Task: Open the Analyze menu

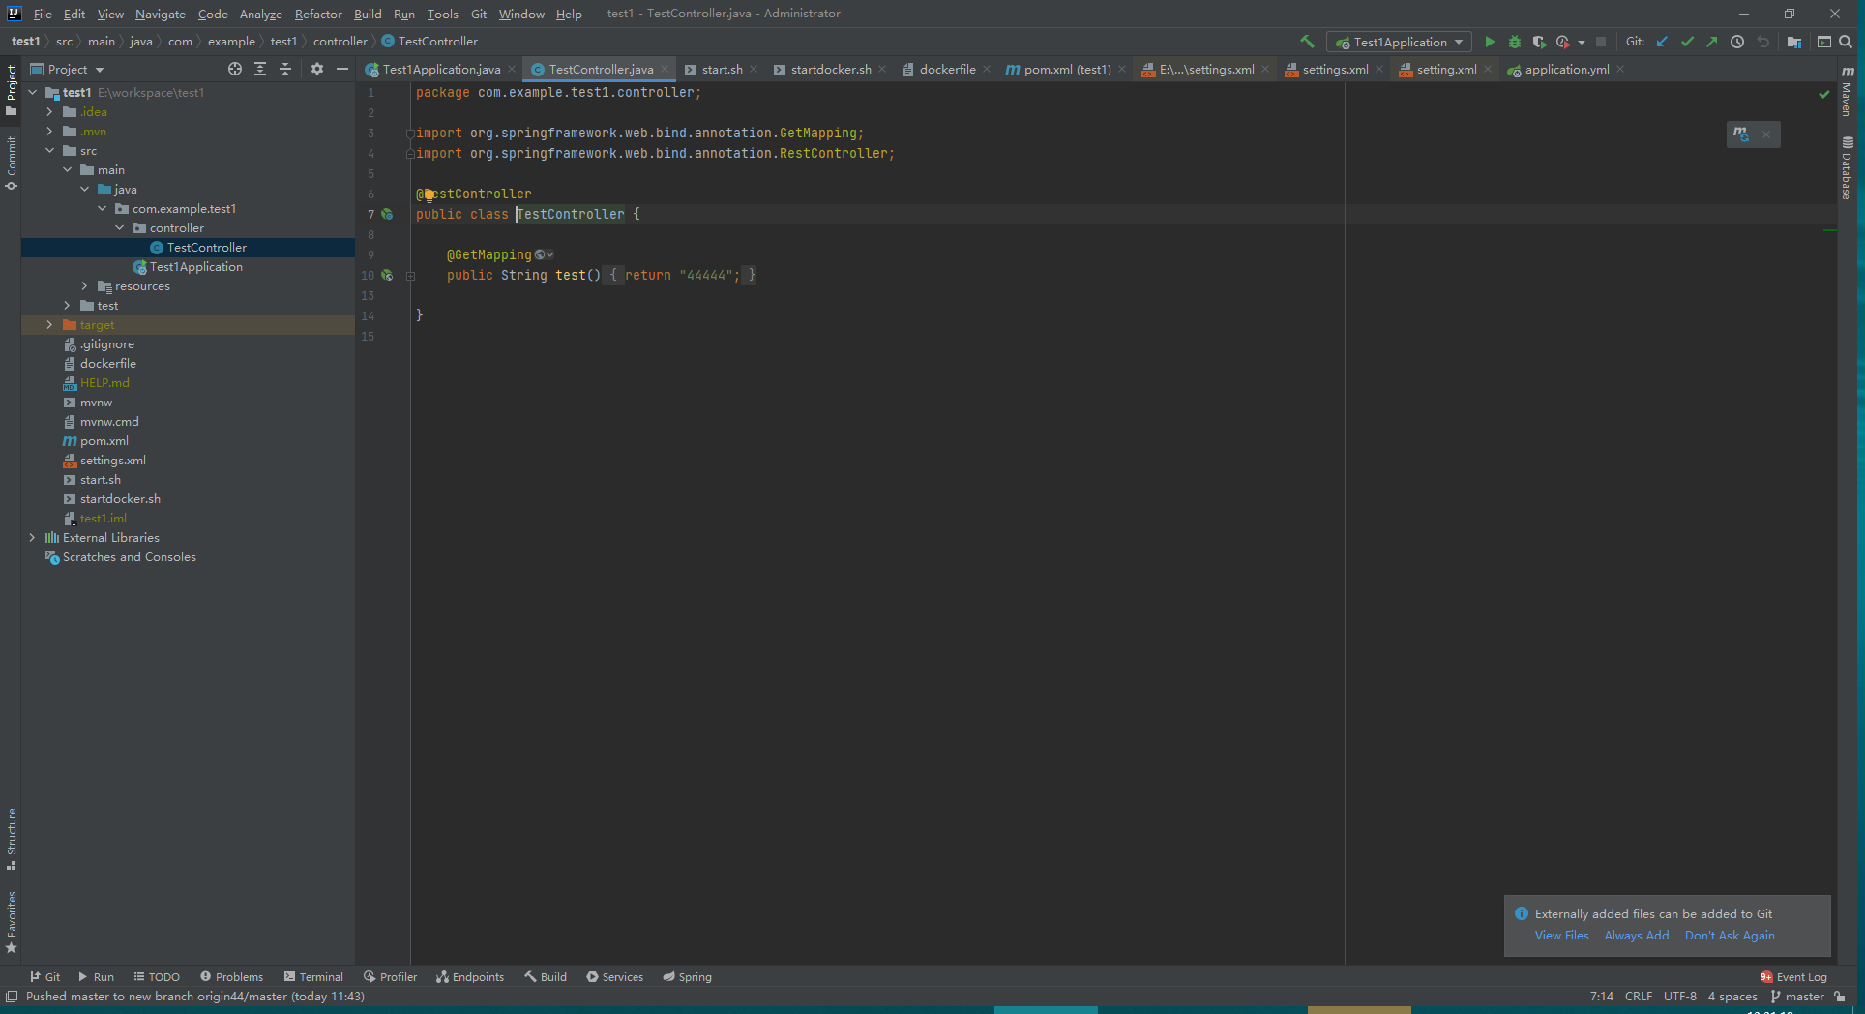Action: [x=260, y=14]
